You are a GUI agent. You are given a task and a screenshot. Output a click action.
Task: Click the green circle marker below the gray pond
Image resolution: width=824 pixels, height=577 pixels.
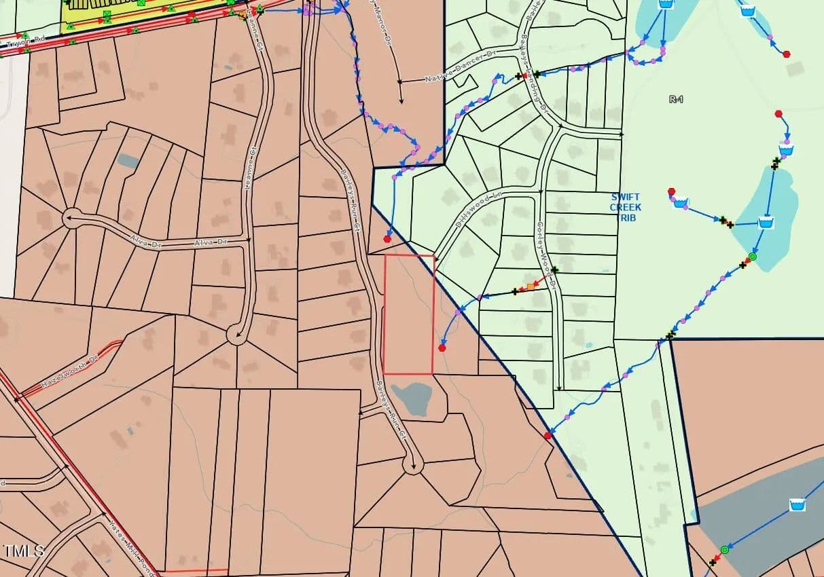click(x=724, y=549)
